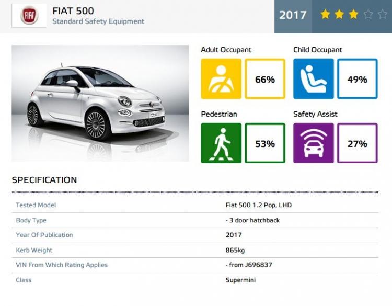Click the Supermini class value
392x306 pixels.
coord(240,280)
